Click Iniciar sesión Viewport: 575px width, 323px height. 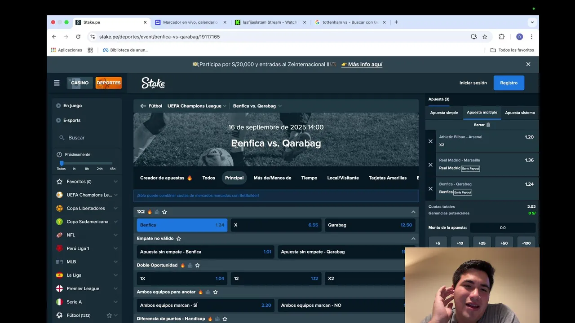point(473,83)
